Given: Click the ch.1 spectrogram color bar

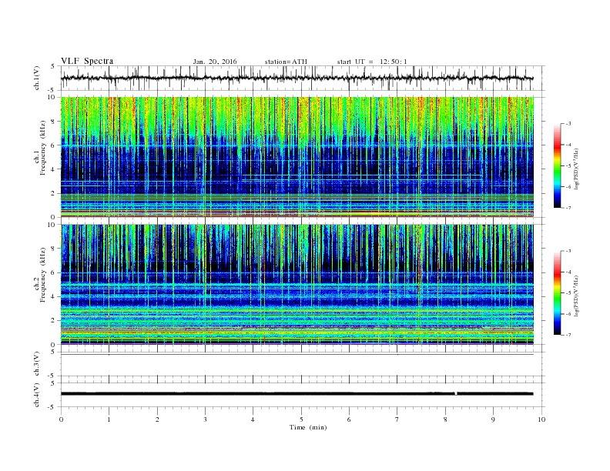Looking at the screenshot, I should [557, 165].
